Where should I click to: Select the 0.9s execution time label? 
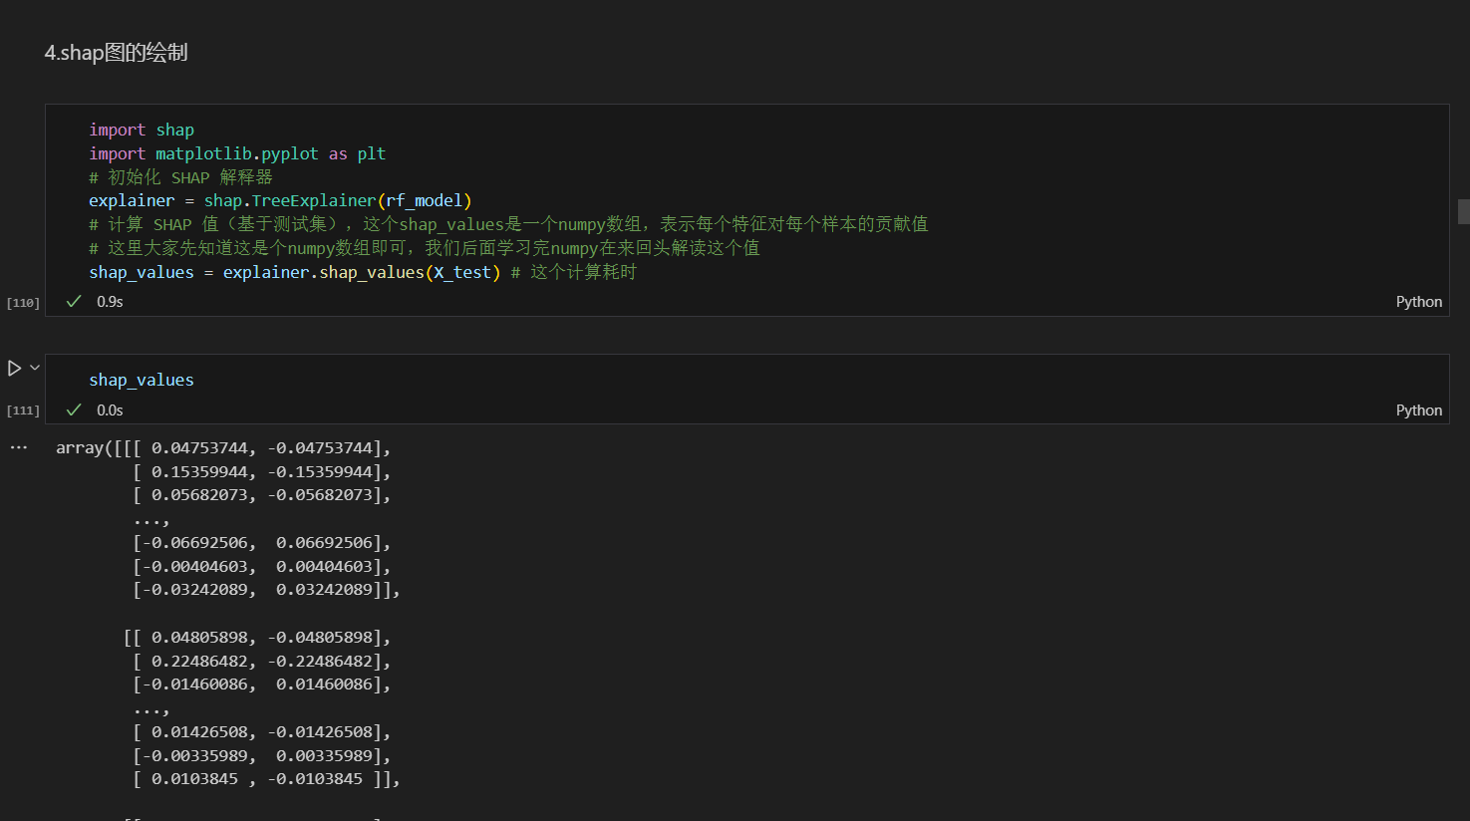pyautogui.click(x=110, y=300)
